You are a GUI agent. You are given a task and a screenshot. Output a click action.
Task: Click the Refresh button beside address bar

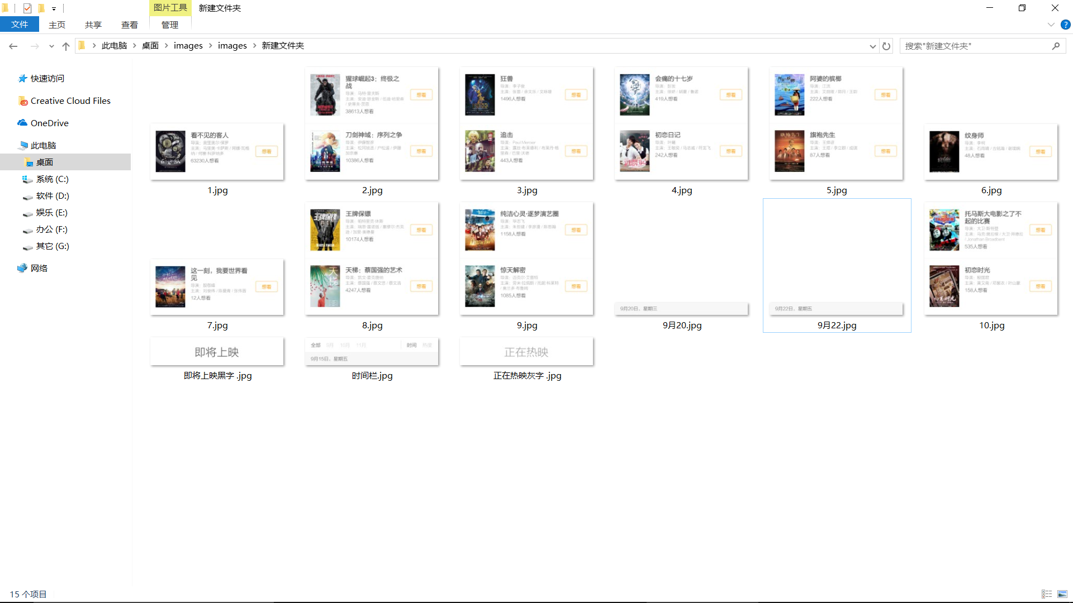886,46
